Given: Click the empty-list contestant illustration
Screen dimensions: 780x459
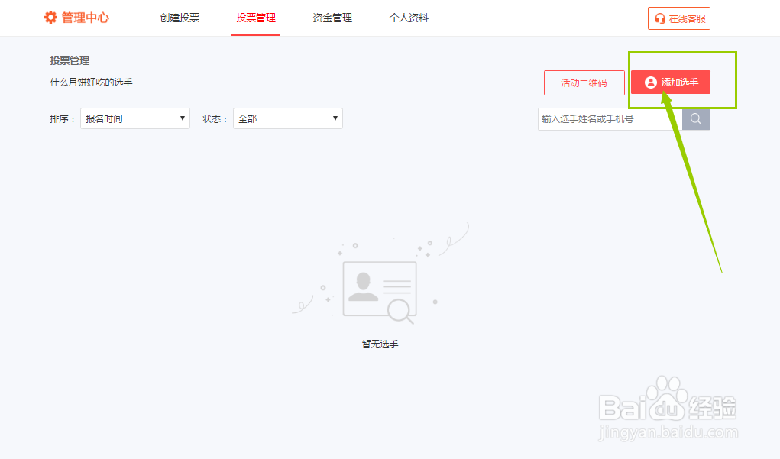Looking at the screenshot, I should [x=380, y=275].
